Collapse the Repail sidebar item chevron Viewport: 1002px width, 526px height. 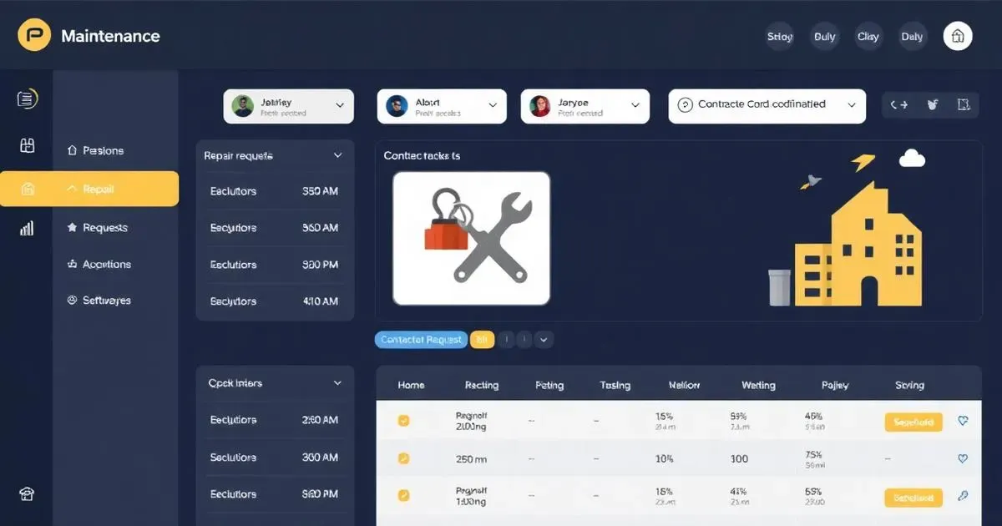click(71, 190)
